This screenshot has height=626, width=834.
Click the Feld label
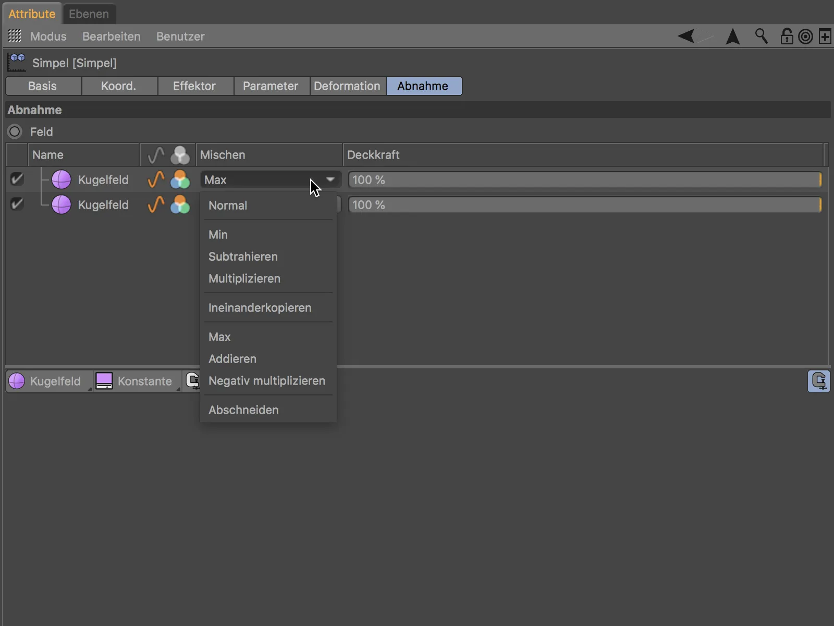pyautogui.click(x=41, y=132)
